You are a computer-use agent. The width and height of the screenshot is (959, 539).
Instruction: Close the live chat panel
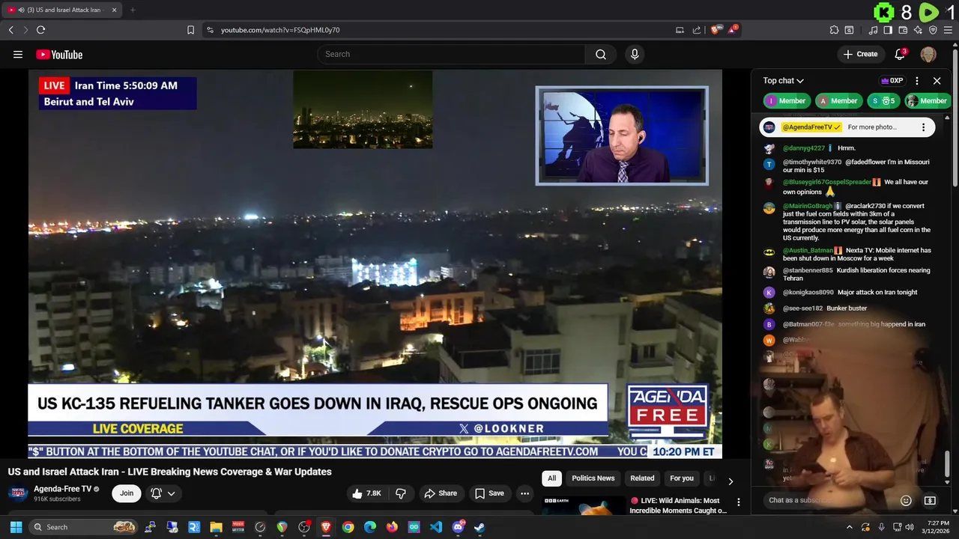937,81
